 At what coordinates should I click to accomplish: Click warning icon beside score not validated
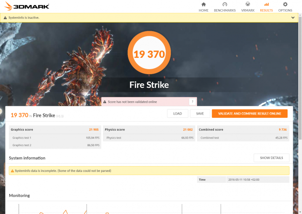coord(105,102)
